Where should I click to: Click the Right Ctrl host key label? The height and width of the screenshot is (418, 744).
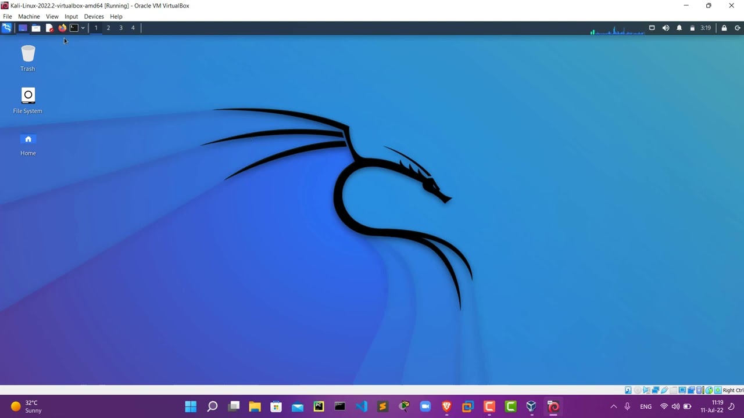click(733, 390)
